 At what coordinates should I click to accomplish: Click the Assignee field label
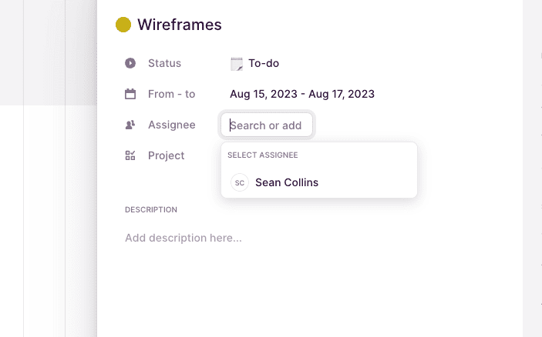172,125
